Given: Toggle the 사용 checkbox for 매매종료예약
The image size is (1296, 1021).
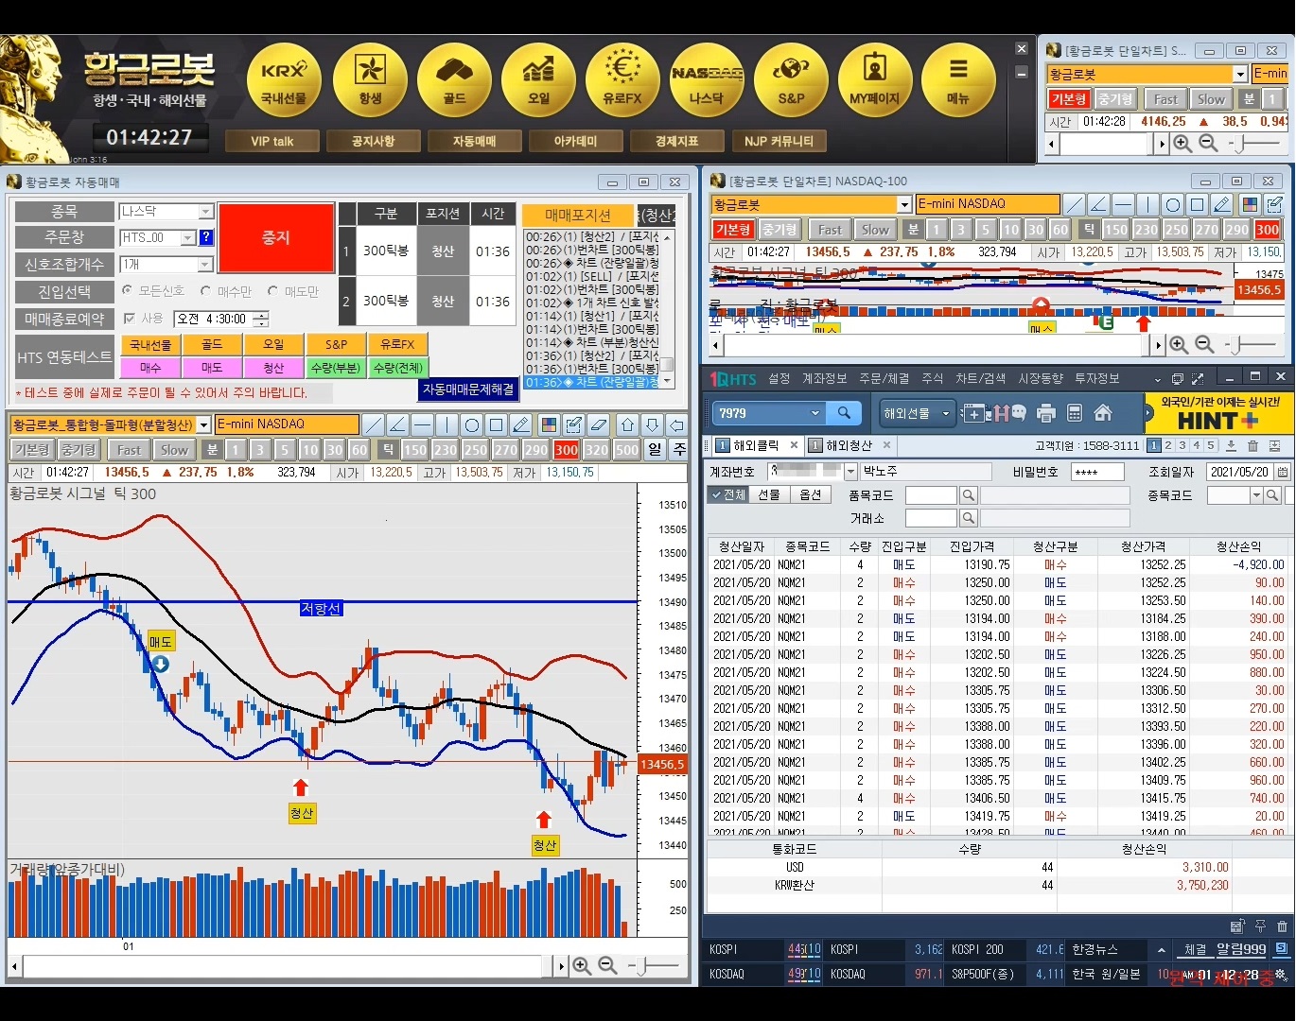Looking at the screenshot, I should tap(131, 319).
